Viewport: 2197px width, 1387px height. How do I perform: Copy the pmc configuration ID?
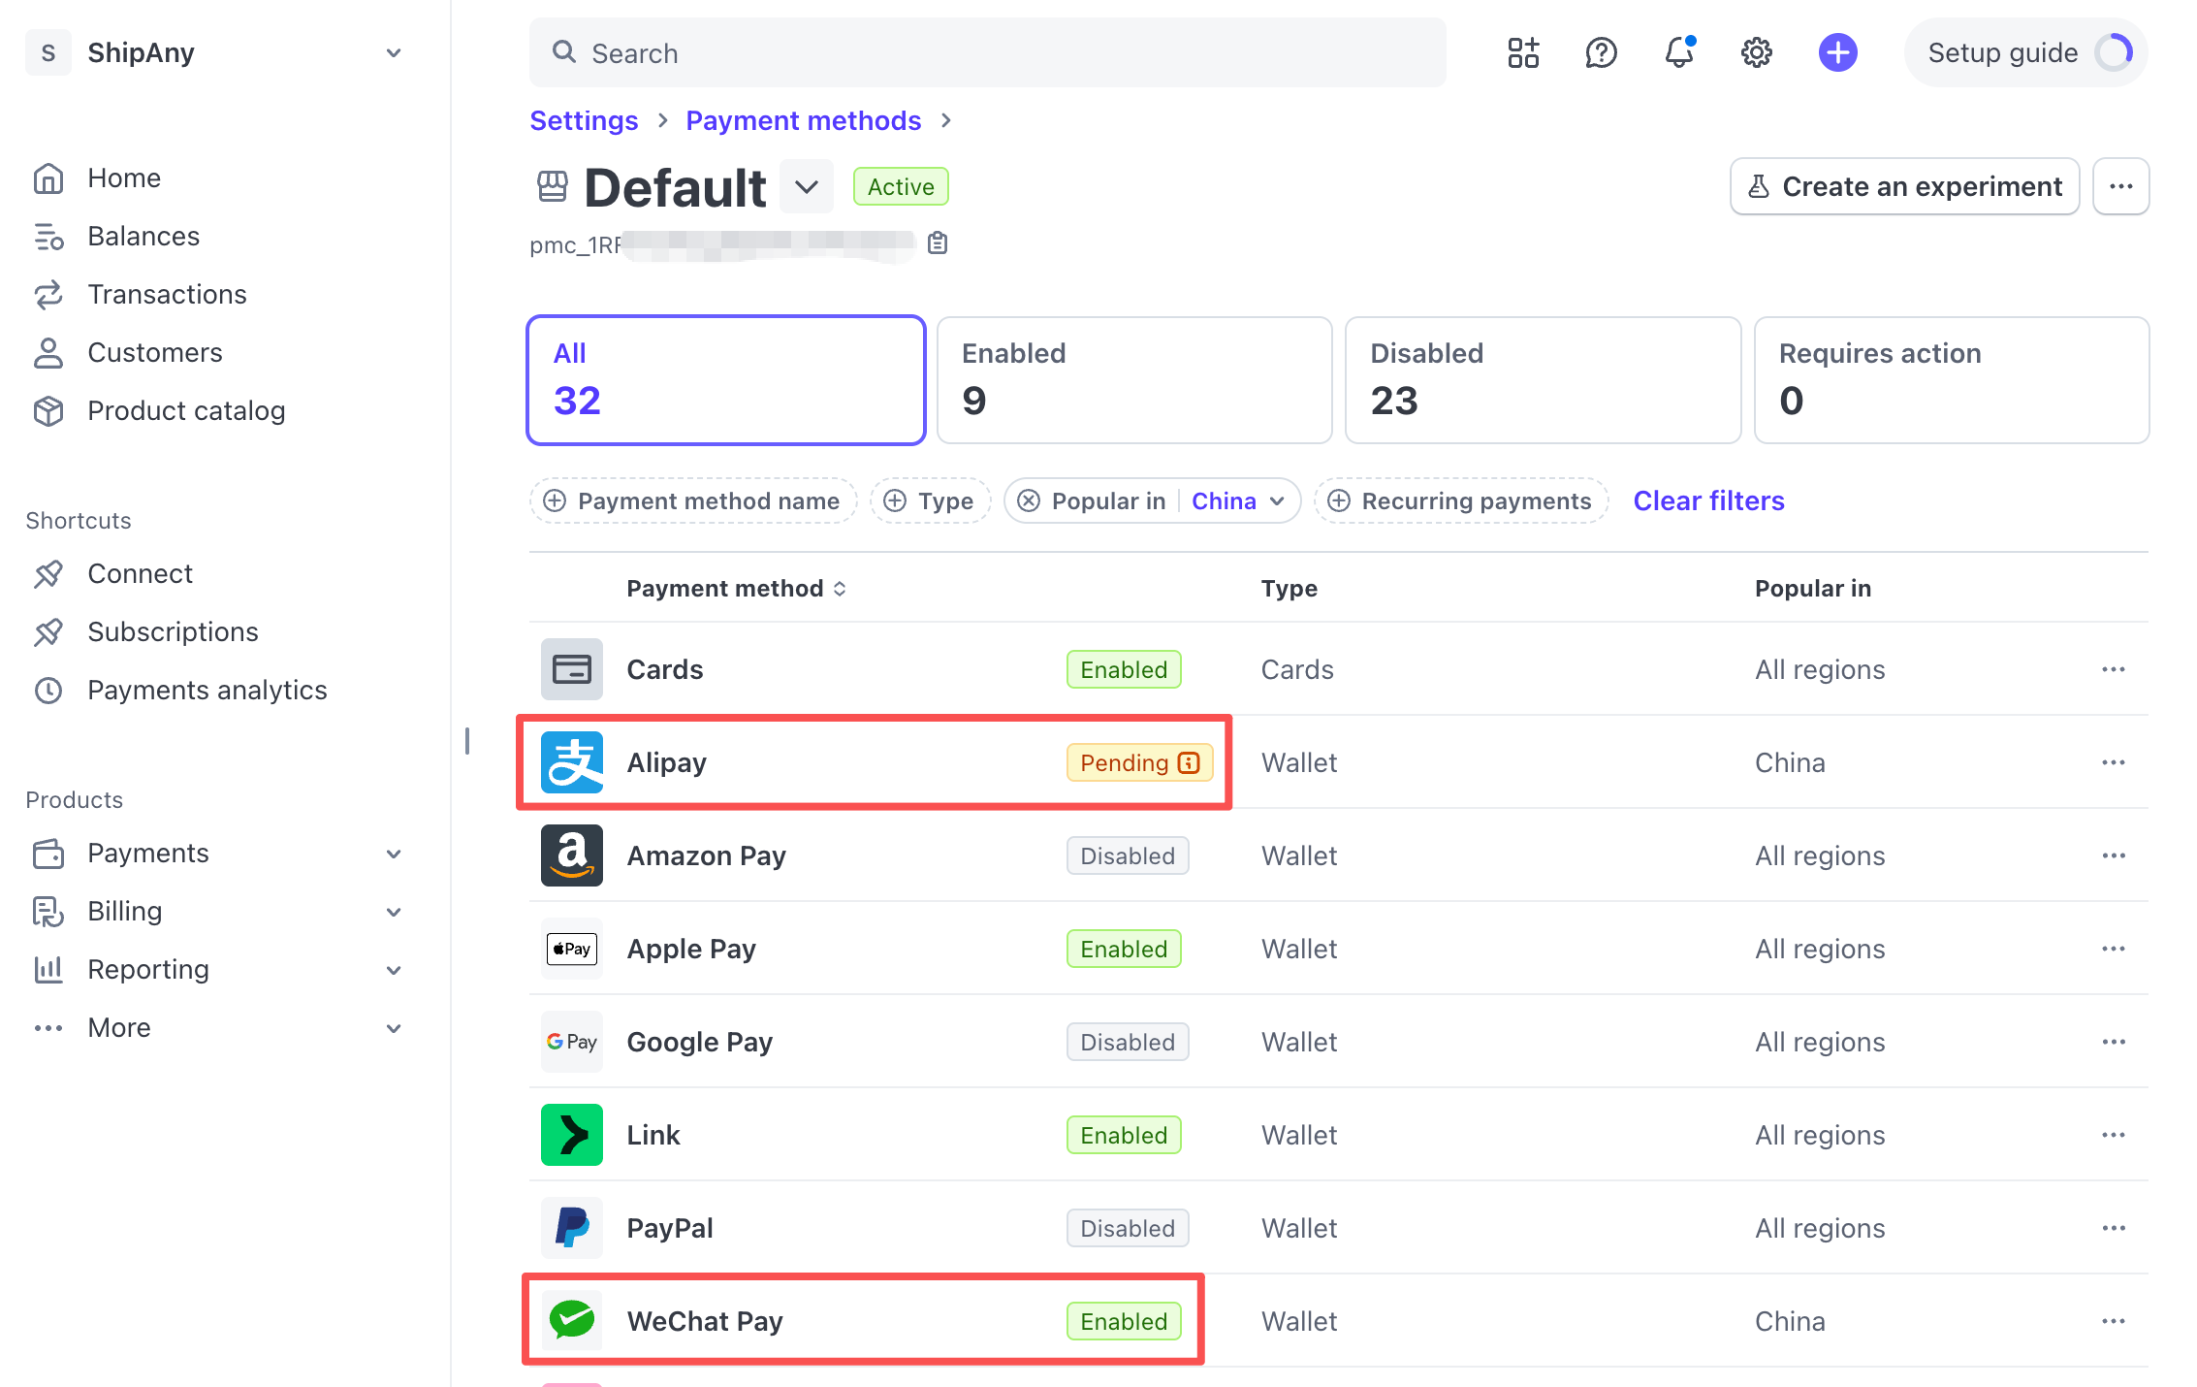pyautogui.click(x=938, y=243)
